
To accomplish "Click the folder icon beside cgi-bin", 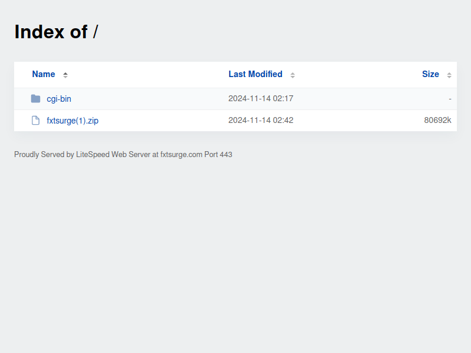I will [35, 99].
